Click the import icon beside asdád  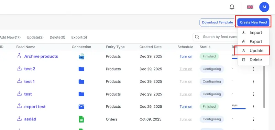click(19, 118)
